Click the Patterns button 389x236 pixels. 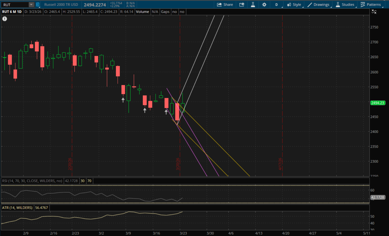click(371, 5)
